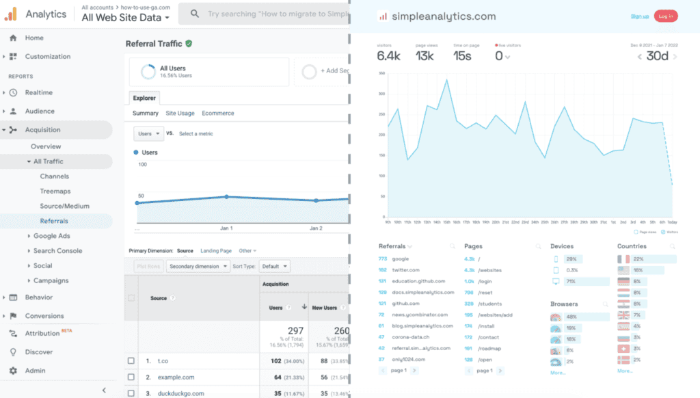Go to next page of Pages list

pyautogui.click(x=500, y=371)
